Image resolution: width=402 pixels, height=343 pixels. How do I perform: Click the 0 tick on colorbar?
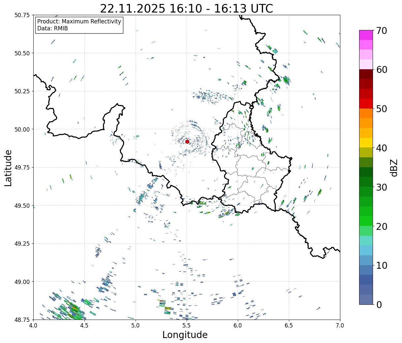pyautogui.click(x=379, y=304)
